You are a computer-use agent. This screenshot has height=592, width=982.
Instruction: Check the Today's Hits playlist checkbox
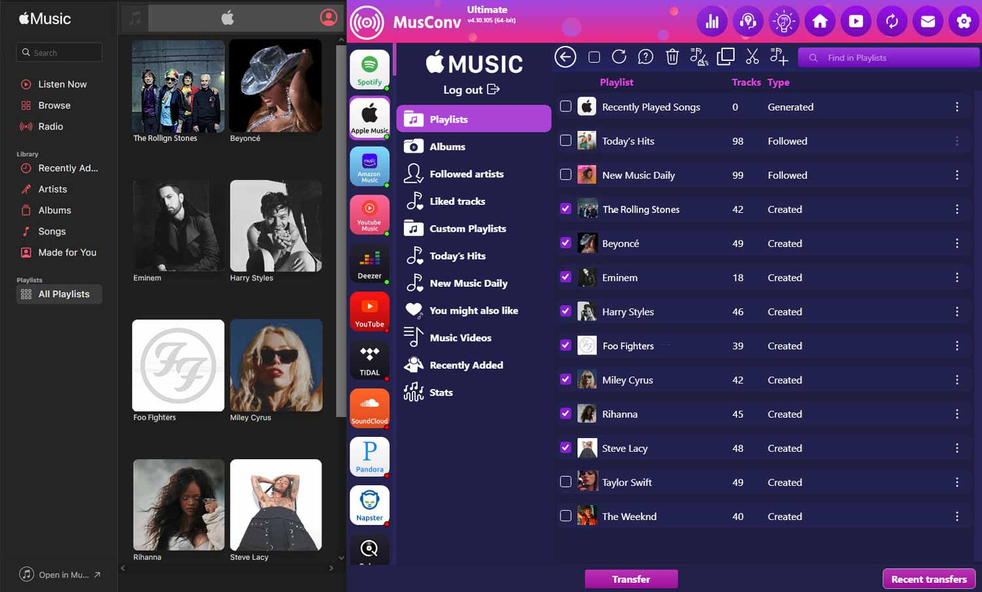(x=566, y=140)
